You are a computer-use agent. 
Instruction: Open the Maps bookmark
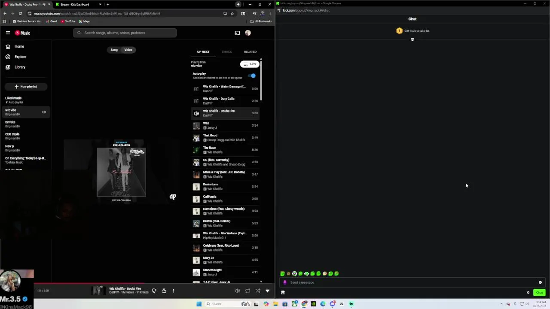pyautogui.click(x=84, y=21)
